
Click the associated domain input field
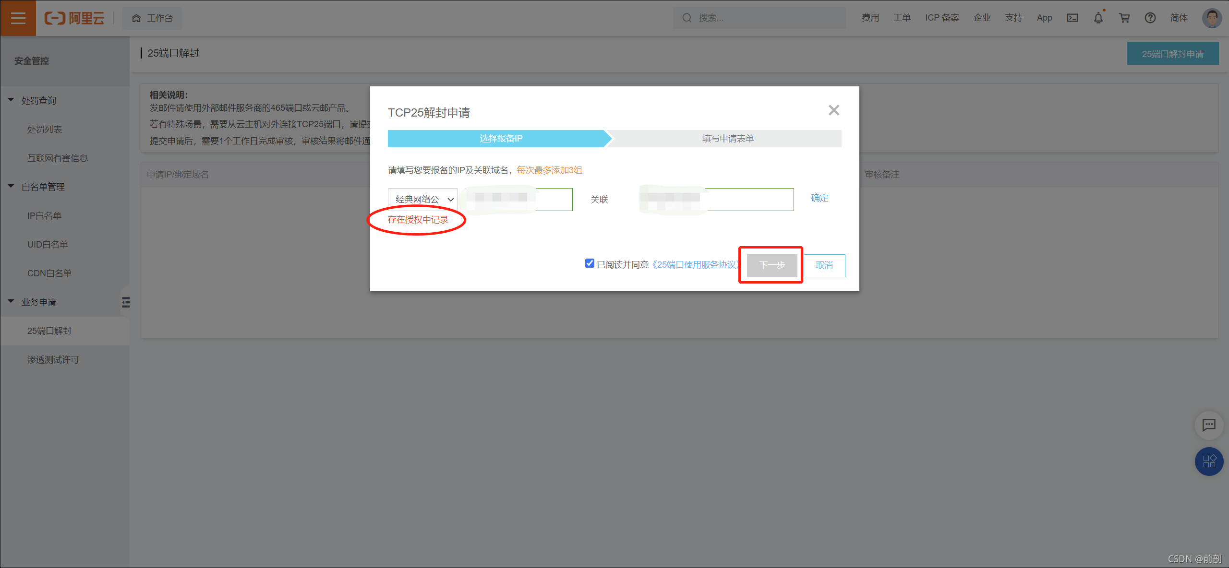[717, 199]
